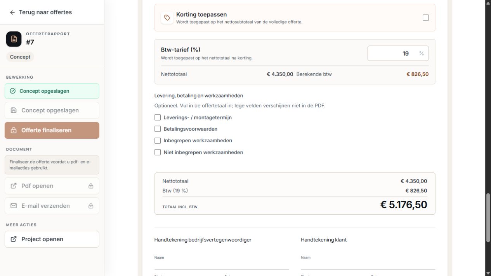This screenshot has height=276, width=491.
Task: Click the page scrollbar's down arrow
Action: pos(488,273)
